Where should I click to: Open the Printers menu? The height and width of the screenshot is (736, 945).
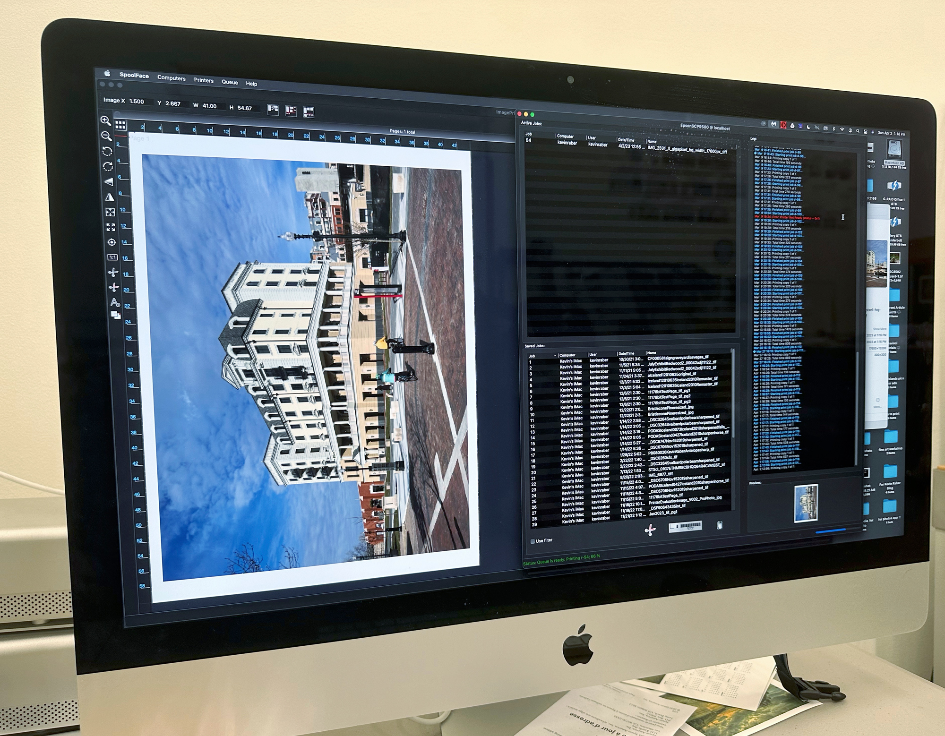click(204, 80)
